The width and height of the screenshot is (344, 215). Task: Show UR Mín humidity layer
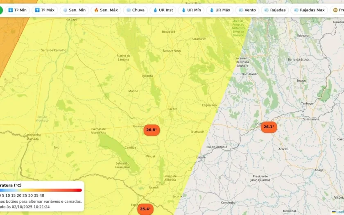pyautogui.click(x=191, y=10)
